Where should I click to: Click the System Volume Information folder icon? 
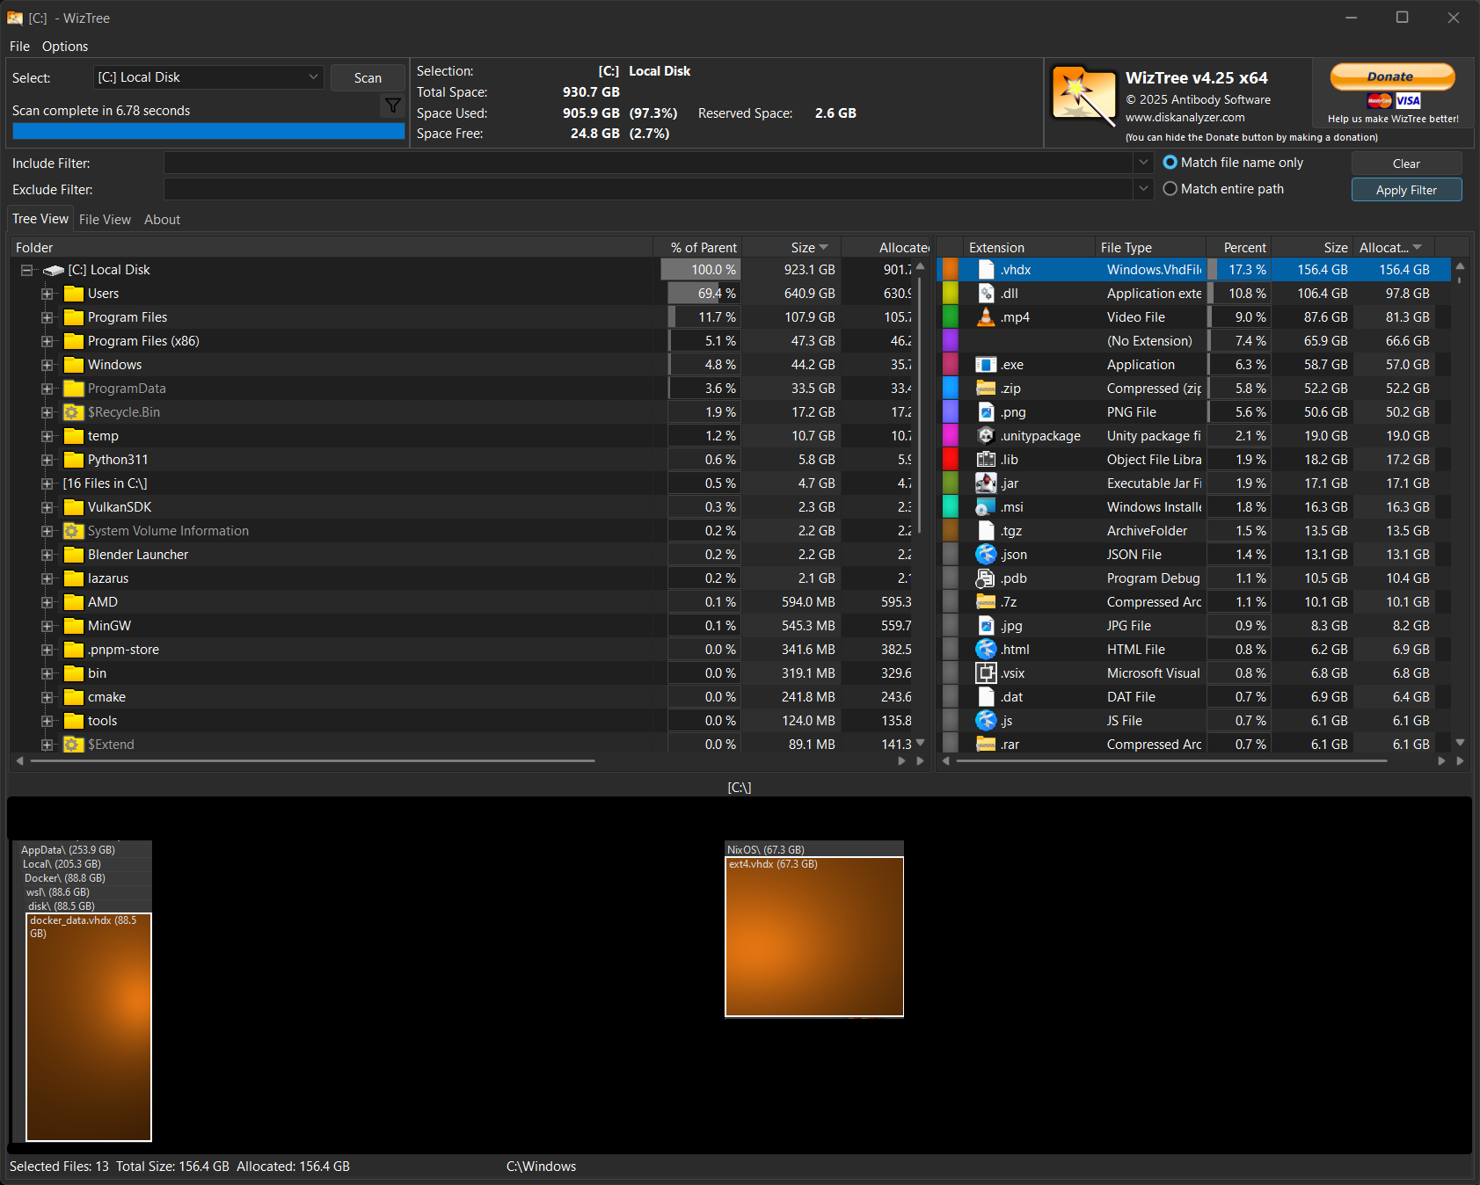[x=73, y=531]
